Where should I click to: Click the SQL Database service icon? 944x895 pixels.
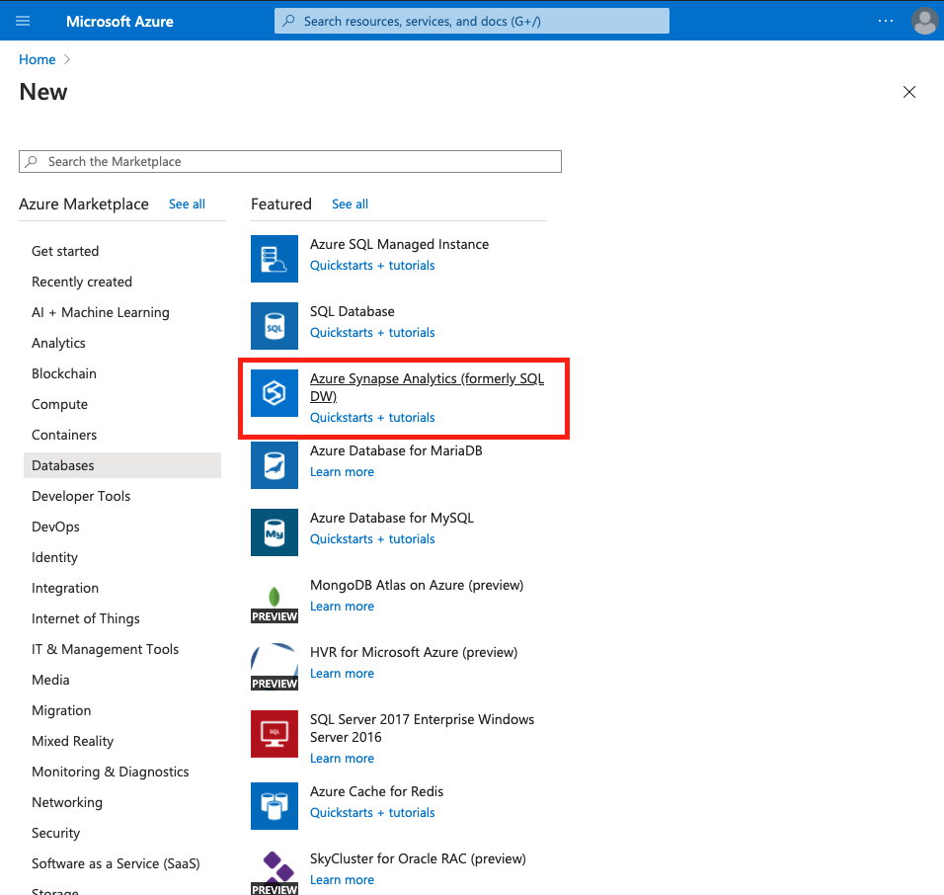(274, 326)
